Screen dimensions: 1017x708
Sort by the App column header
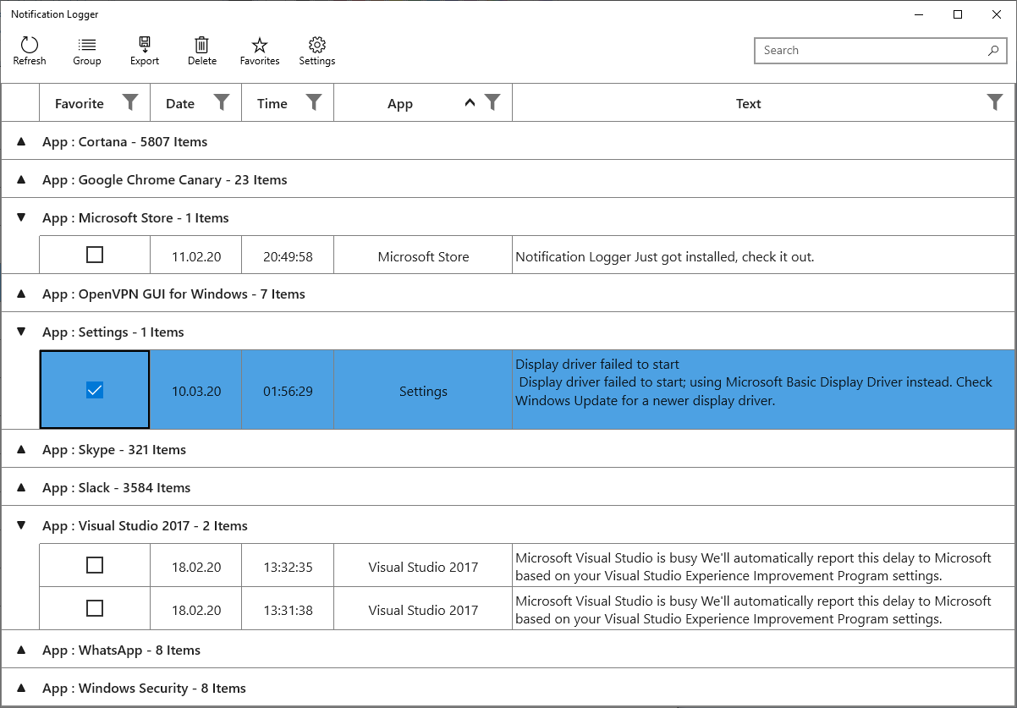click(x=400, y=104)
